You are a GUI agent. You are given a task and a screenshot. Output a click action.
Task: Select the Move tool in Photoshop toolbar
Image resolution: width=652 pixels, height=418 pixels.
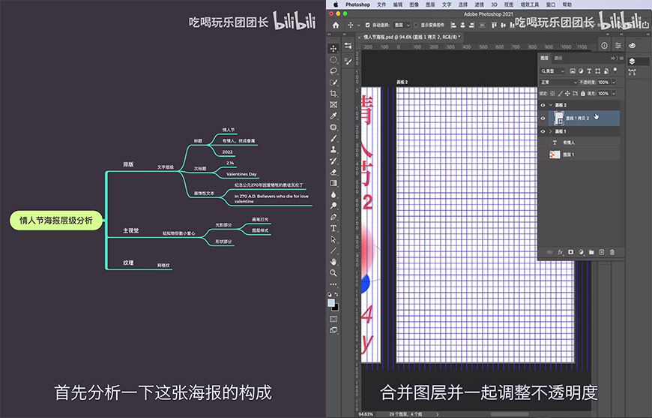333,49
